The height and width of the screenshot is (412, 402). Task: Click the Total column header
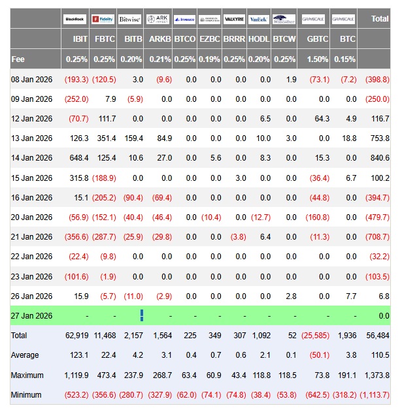(379, 19)
